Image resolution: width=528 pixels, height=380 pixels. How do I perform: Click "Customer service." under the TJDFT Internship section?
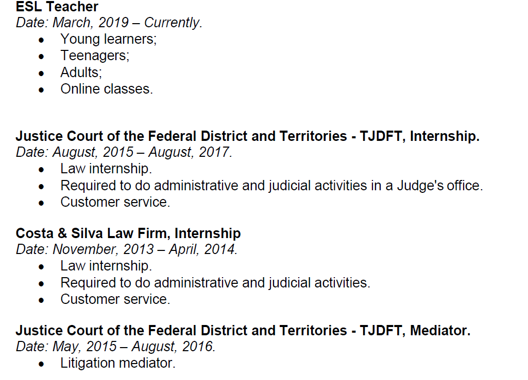click(115, 202)
